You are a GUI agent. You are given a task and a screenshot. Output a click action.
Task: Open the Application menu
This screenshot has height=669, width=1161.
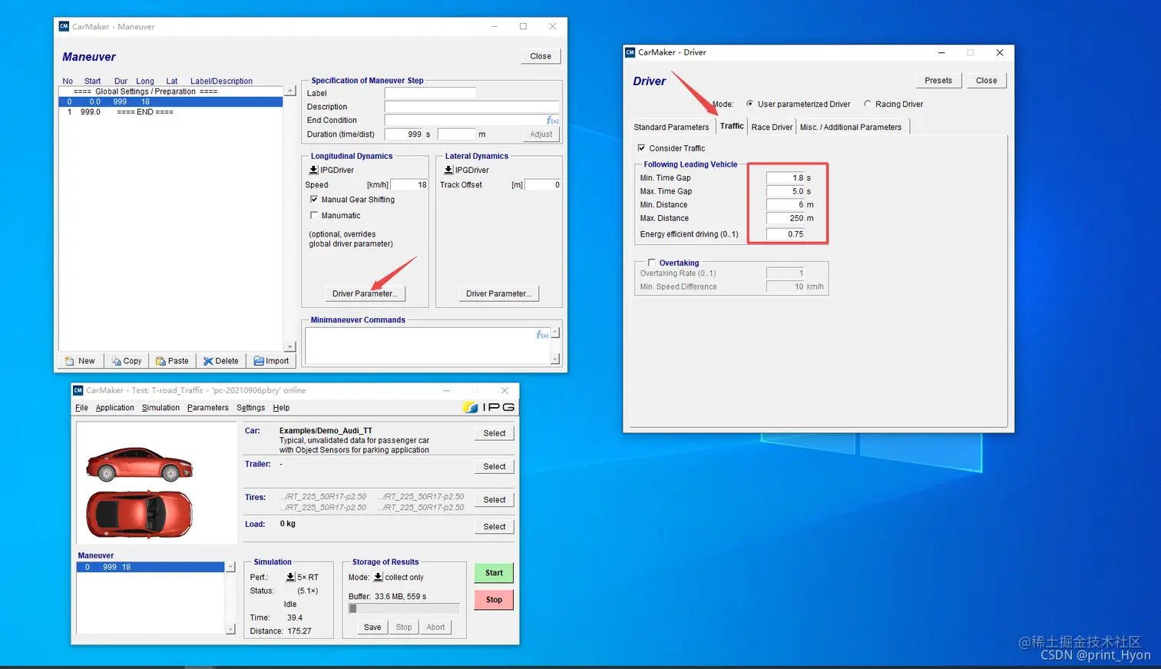114,408
